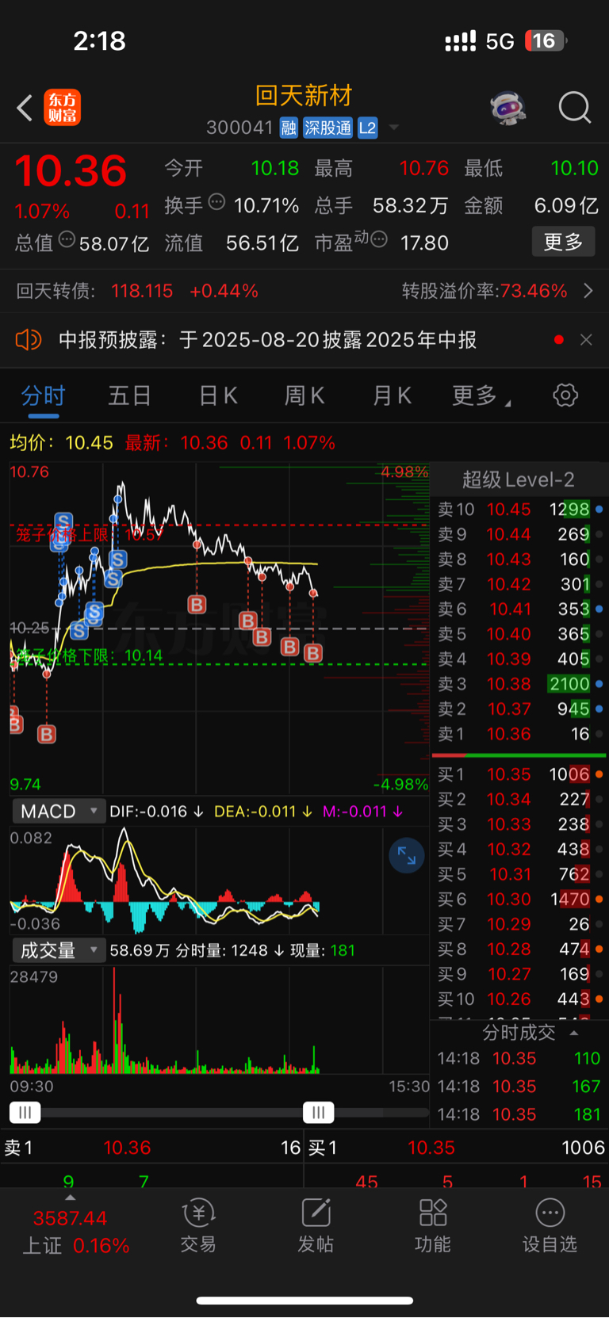
Task: Tap the 市盈 info icon
Action: pyautogui.click(x=379, y=239)
